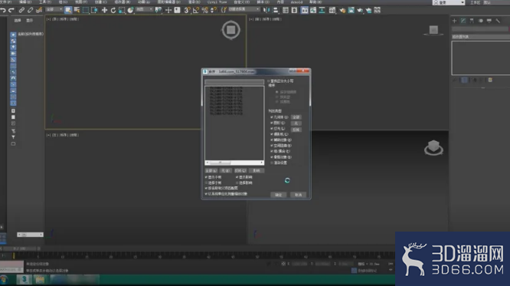Open the Modify tab icon in command panel
Image resolution: width=510 pixels, height=286 pixels.
point(463,21)
